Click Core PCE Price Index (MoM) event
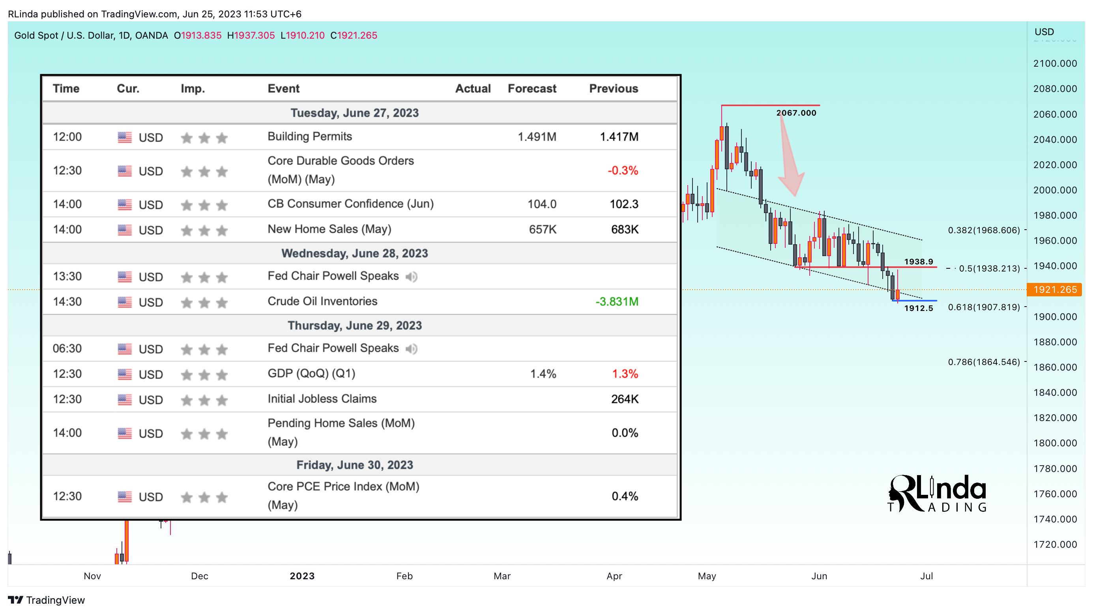The image size is (1093, 614). (343, 496)
